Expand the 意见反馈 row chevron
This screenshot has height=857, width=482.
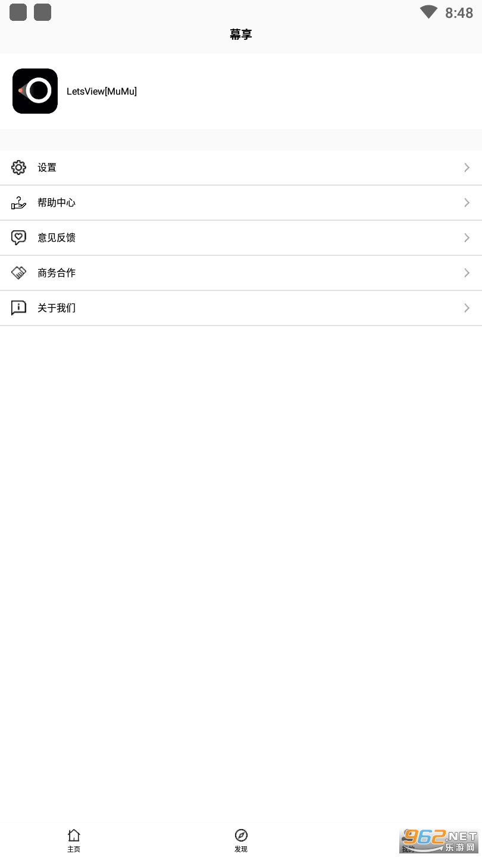(467, 238)
